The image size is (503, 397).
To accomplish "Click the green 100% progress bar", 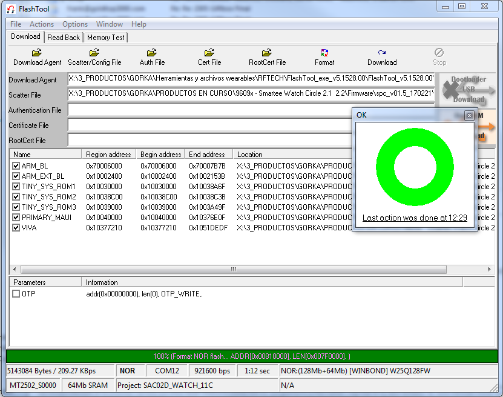I will 252,356.
